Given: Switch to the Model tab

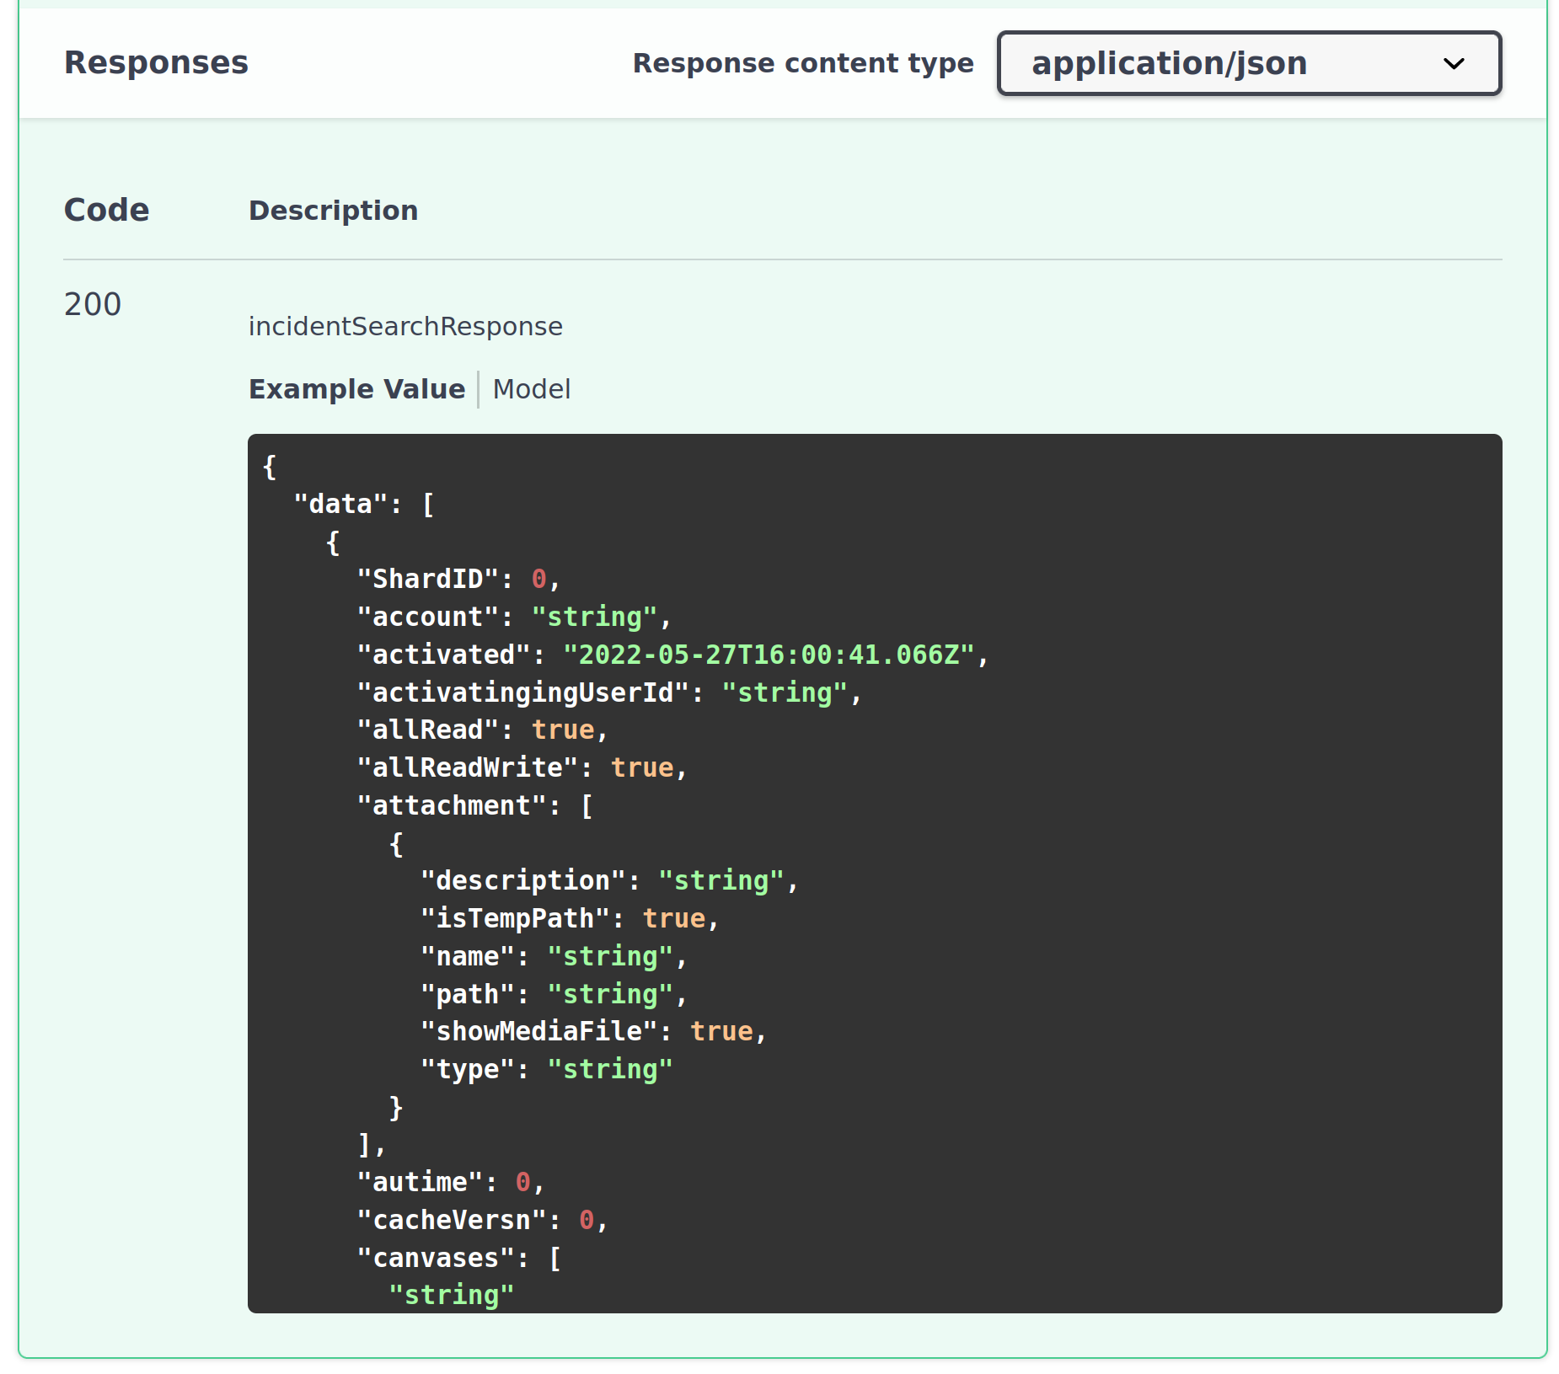Looking at the screenshot, I should (531, 389).
